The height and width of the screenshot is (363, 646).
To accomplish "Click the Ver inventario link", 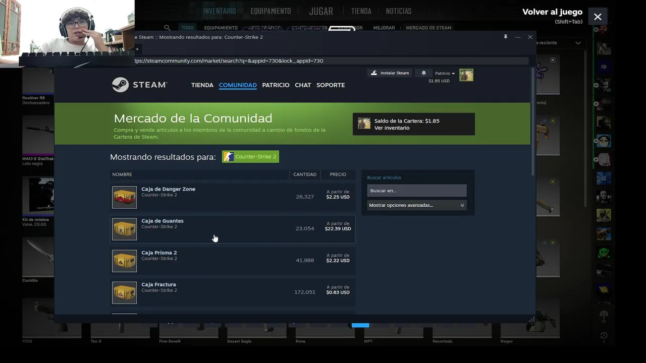I will (392, 128).
